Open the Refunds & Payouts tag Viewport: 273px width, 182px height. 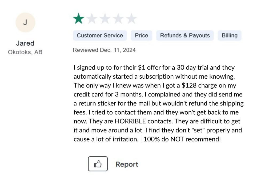pyautogui.click(x=185, y=35)
